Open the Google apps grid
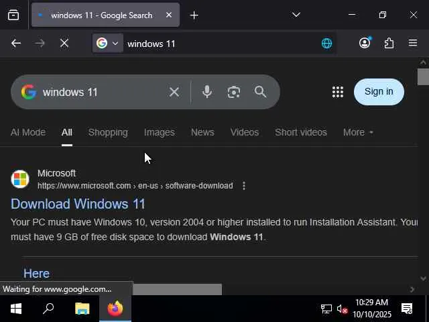 (x=338, y=92)
